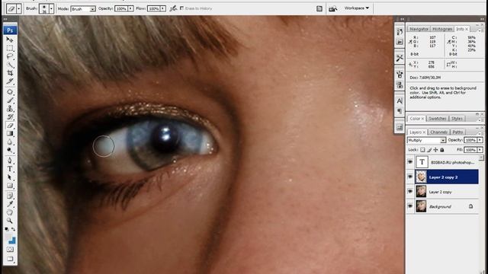Select the Move tool
Viewport: 488px width, 274px height.
pyautogui.click(x=10, y=40)
